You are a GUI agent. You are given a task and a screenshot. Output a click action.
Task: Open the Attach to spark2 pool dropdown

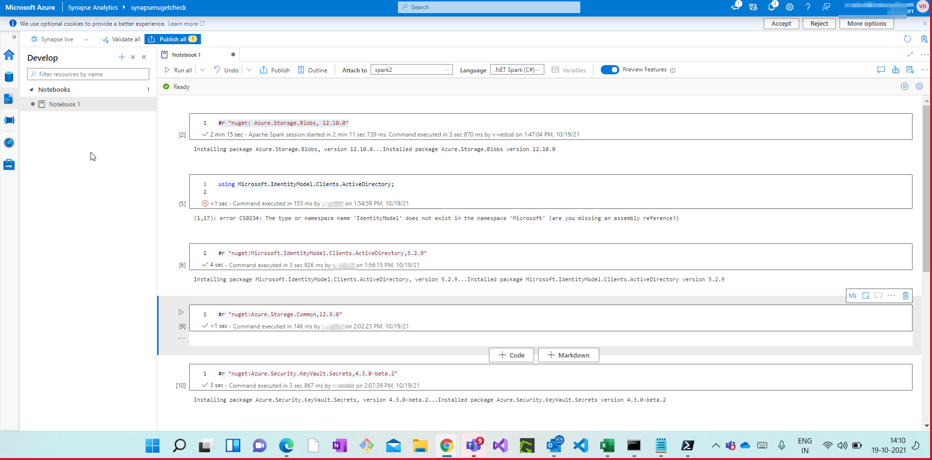[412, 70]
